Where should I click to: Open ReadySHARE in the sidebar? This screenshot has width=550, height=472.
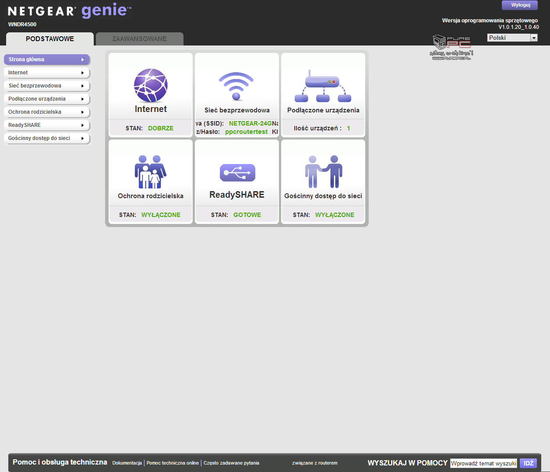(47, 125)
